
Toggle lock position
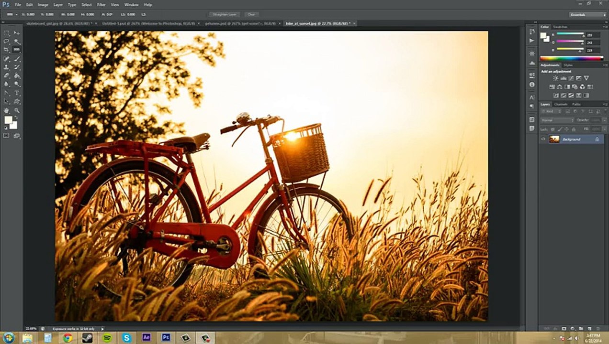point(566,129)
